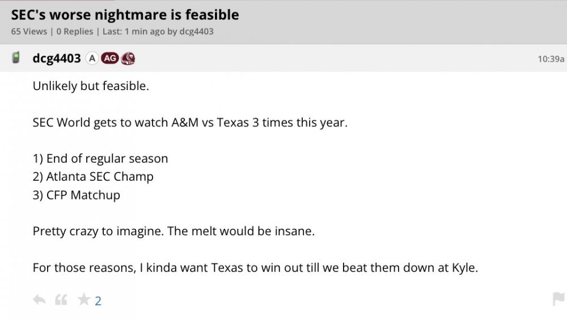The image size is (567, 319).
Task: Click the "End of regular season" list line
Action: tap(107, 159)
